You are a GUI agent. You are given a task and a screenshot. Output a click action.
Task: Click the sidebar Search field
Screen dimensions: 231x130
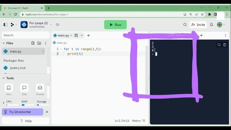coord(26,35)
